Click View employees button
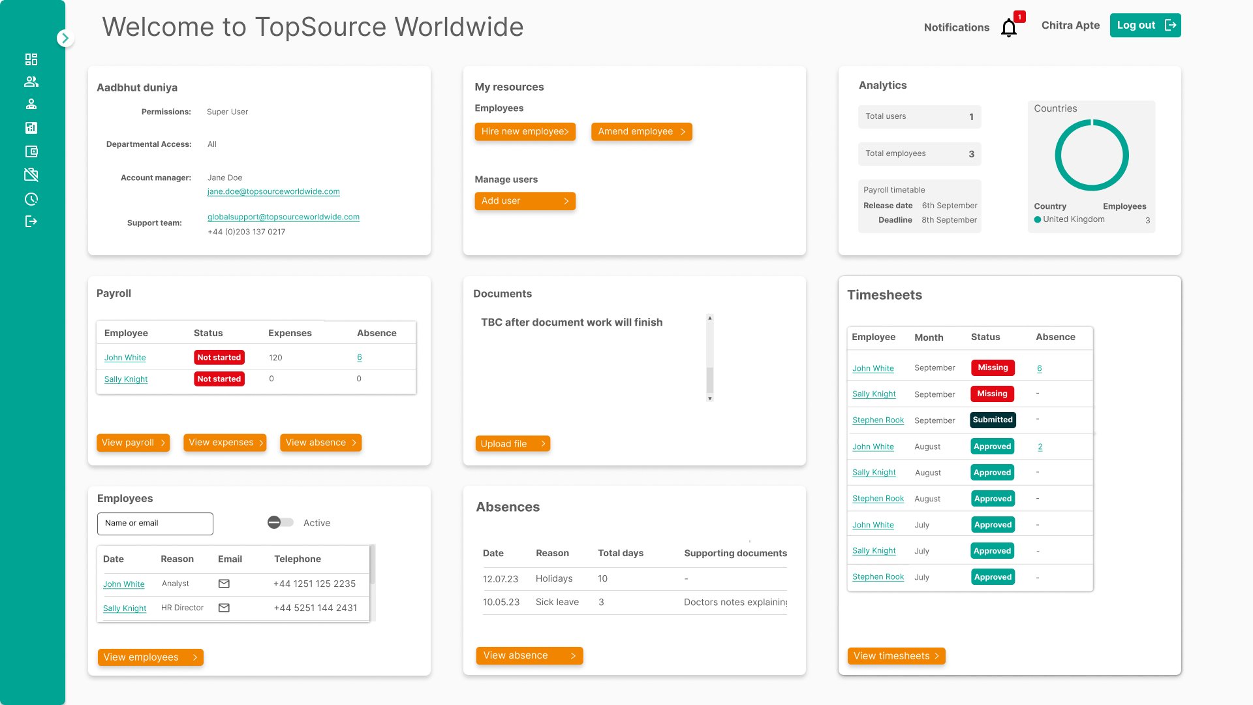Image resolution: width=1253 pixels, height=705 pixels. pos(151,657)
